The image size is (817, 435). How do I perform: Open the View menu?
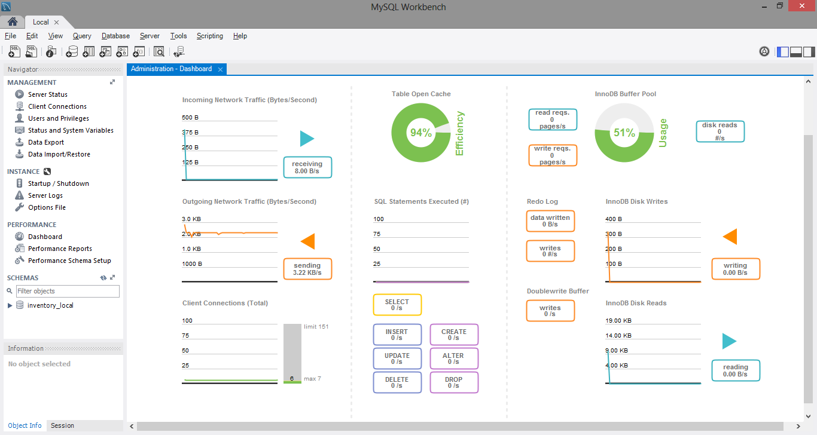(x=56, y=36)
